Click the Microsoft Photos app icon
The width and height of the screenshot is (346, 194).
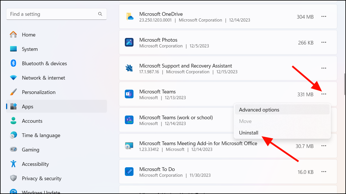click(129, 42)
